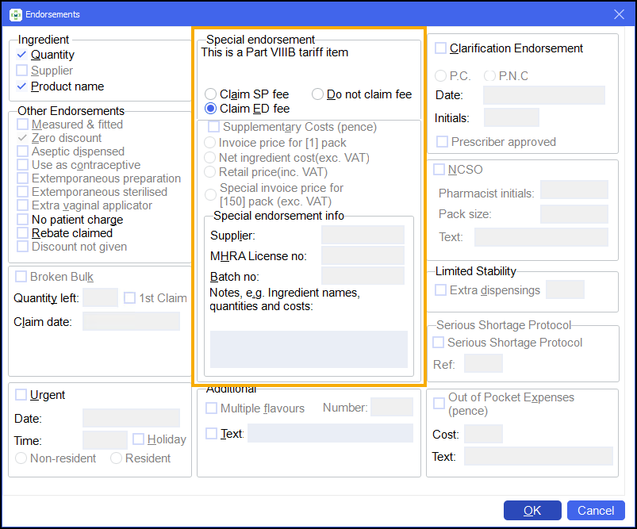The width and height of the screenshot is (637, 529).
Task: Choose the Do not claim fee option
Action: (x=317, y=94)
